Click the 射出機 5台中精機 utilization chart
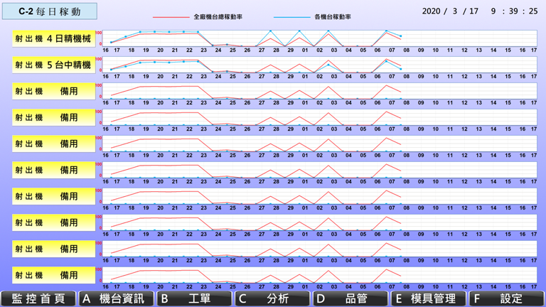 (x=320, y=65)
